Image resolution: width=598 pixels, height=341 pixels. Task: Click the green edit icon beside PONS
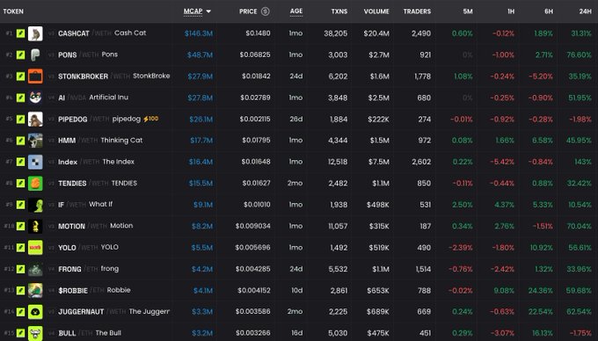[x=20, y=54]
